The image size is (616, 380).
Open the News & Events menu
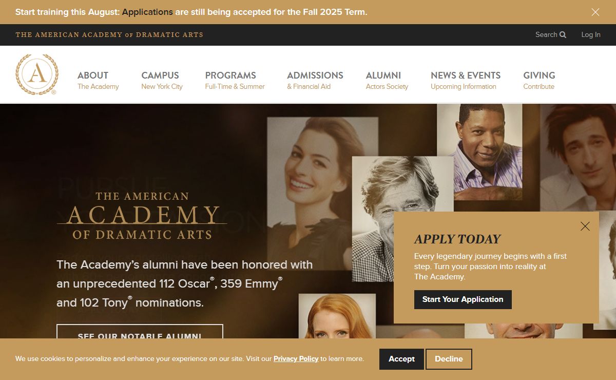point(466,80)
